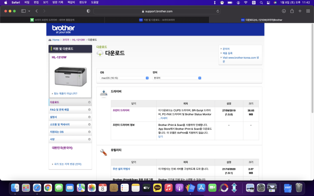
Task: Click the cloud download icon beside 다운로드 heading
Action: tap(100, 53)
